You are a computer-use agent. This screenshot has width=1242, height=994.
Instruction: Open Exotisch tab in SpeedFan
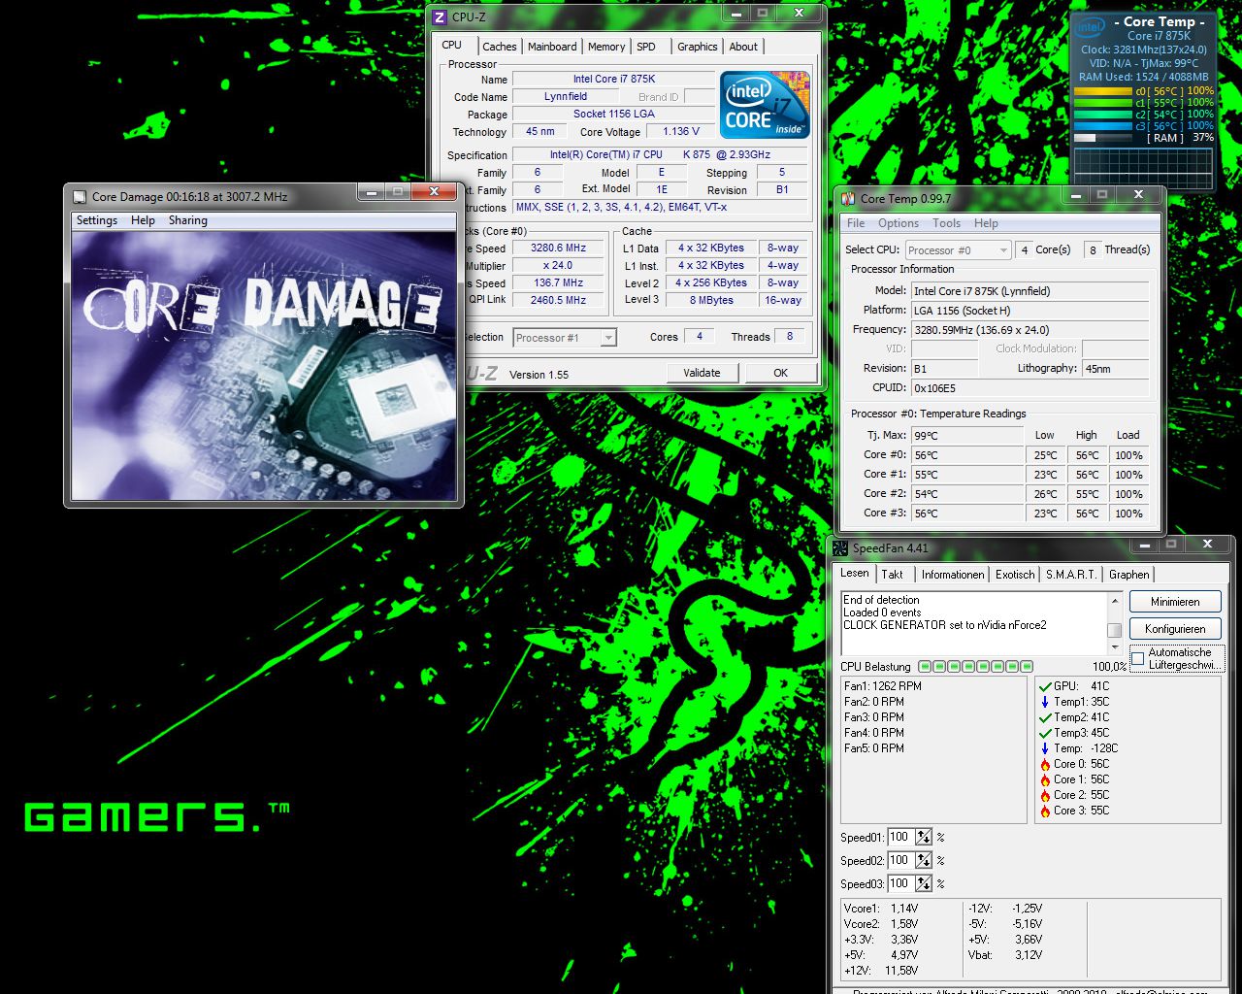[1015, 575]
